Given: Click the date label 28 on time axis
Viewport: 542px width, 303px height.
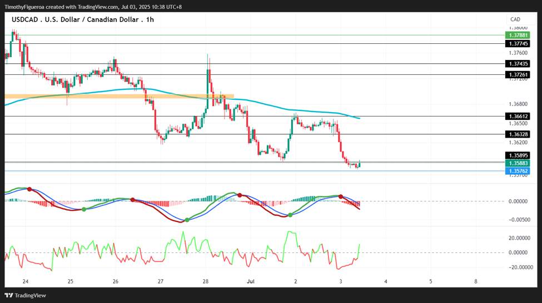Looking at the screenshot, I should tap(205, 281).
